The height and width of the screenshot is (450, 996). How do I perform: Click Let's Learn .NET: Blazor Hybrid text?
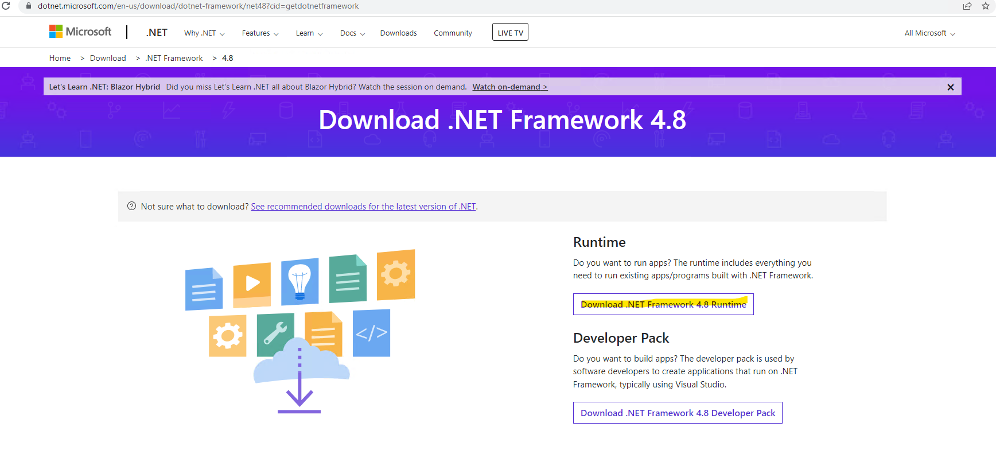click(104, 87)
